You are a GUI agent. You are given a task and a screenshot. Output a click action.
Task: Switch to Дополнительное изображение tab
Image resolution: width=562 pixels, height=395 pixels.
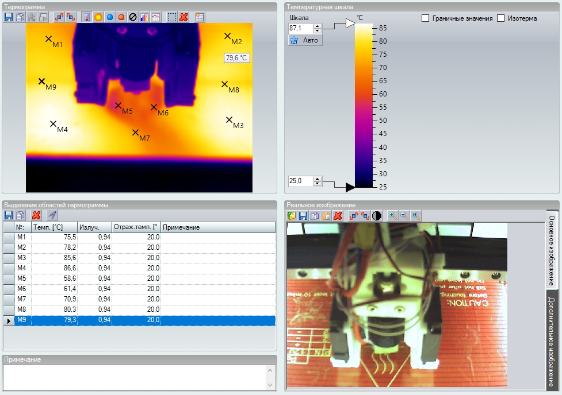tap(552, 342)
